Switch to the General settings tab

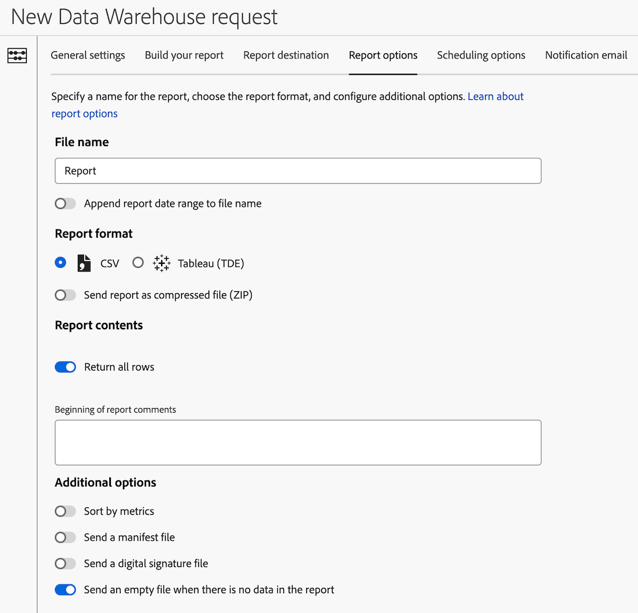88,55
